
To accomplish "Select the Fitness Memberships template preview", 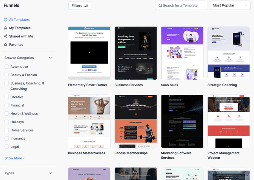I will tap(136, 121).
